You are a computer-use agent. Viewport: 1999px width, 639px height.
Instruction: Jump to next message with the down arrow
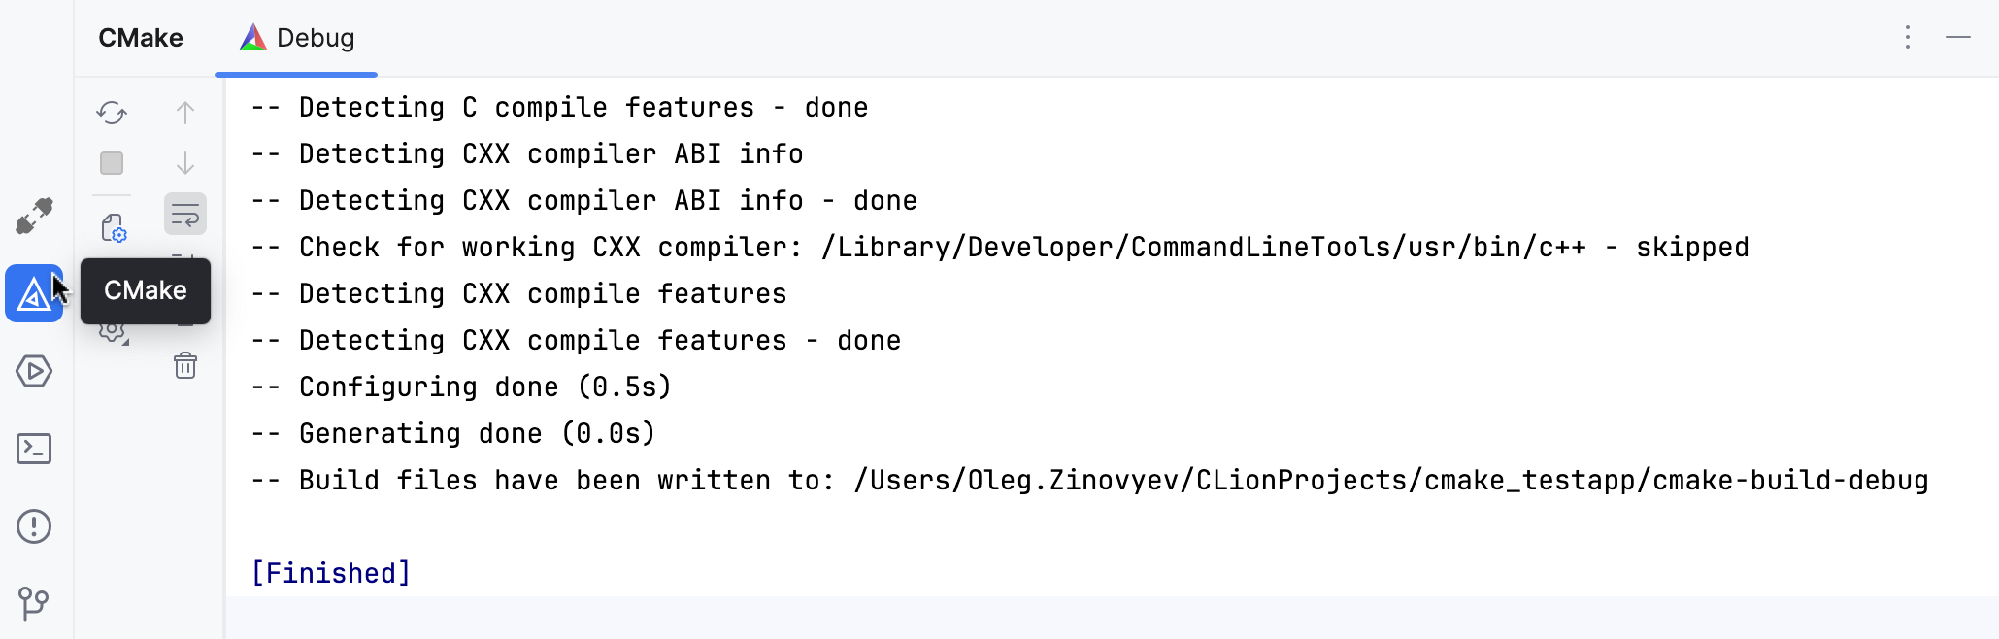pos(184,163)
